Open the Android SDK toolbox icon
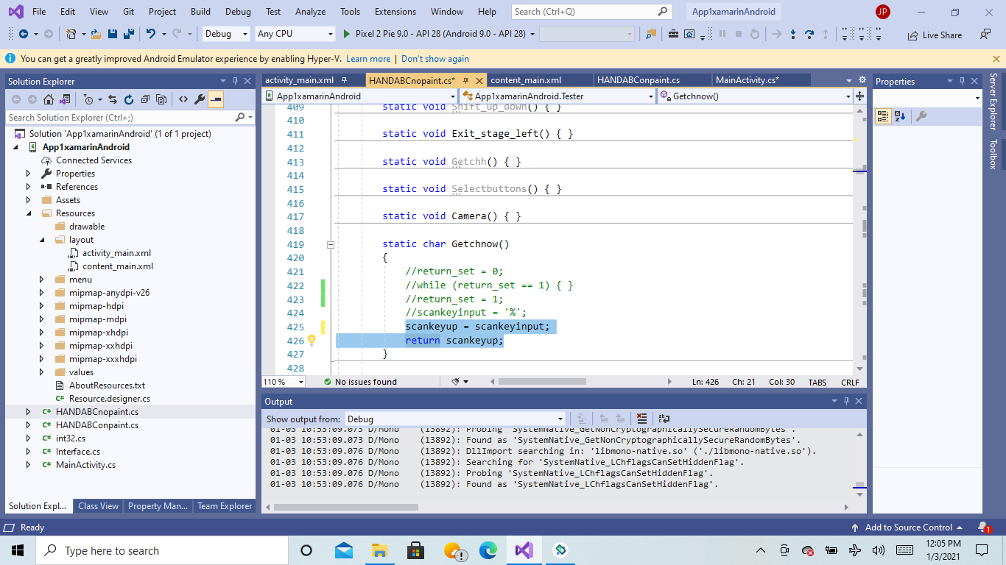This screenshot has height=565, width=1006. click(673, 34)
